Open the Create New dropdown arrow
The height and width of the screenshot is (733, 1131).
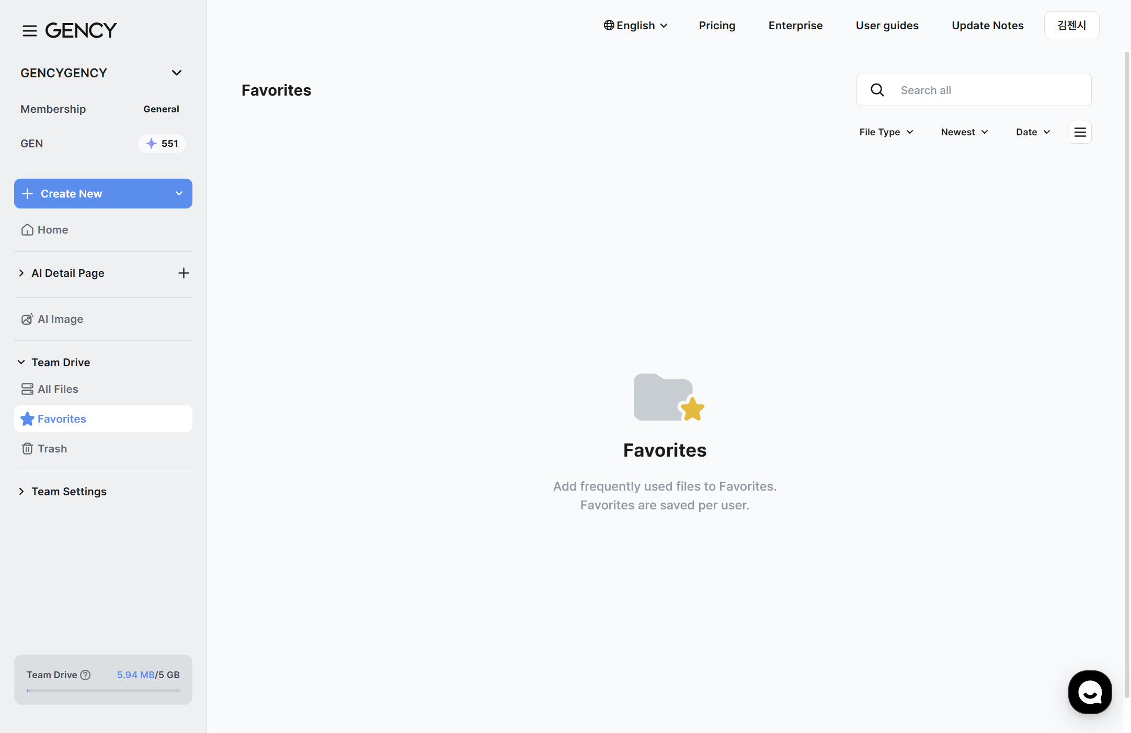click(x=179, y=194)
